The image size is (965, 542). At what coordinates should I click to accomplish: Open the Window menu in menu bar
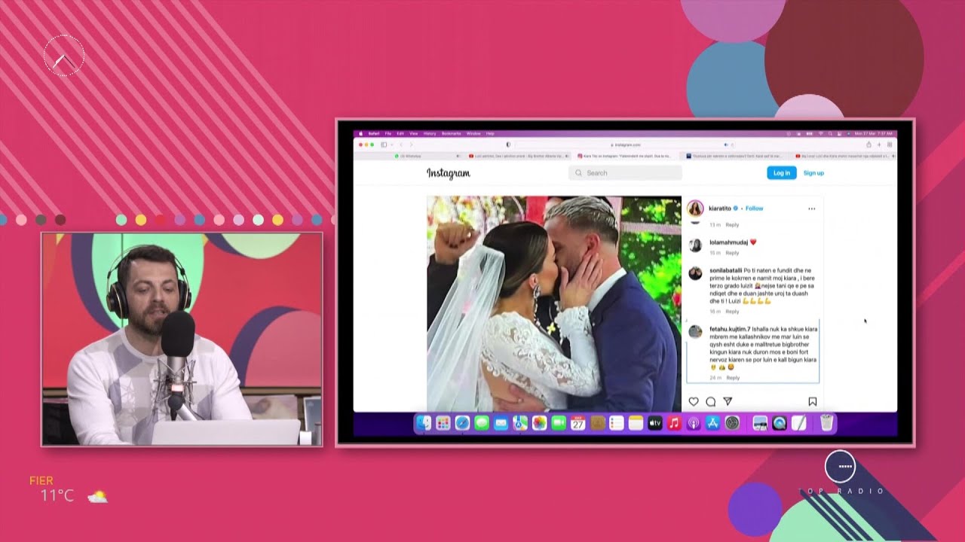pos(473,133)
